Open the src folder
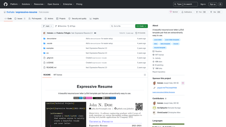Viewport: 226px width, 127px height. click(47, 53)
